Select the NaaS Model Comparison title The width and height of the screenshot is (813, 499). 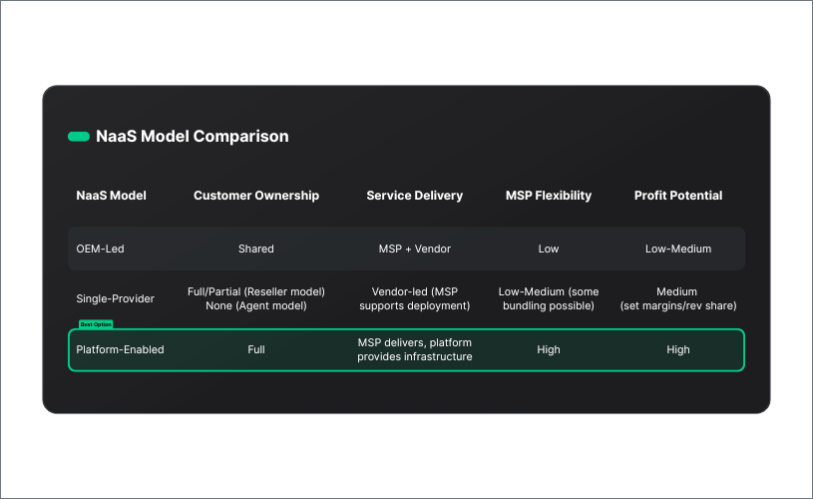click(192, 137)
